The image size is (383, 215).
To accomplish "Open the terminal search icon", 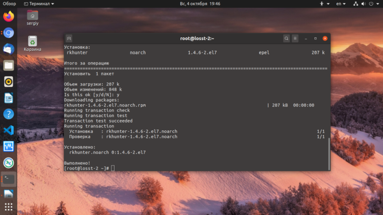I will [286, 38].
